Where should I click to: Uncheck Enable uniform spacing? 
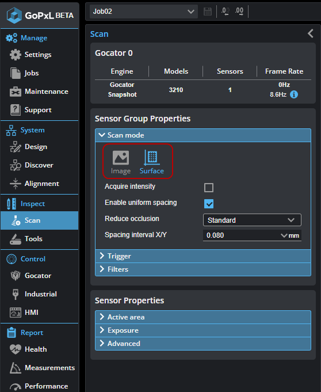coord(209,204)
